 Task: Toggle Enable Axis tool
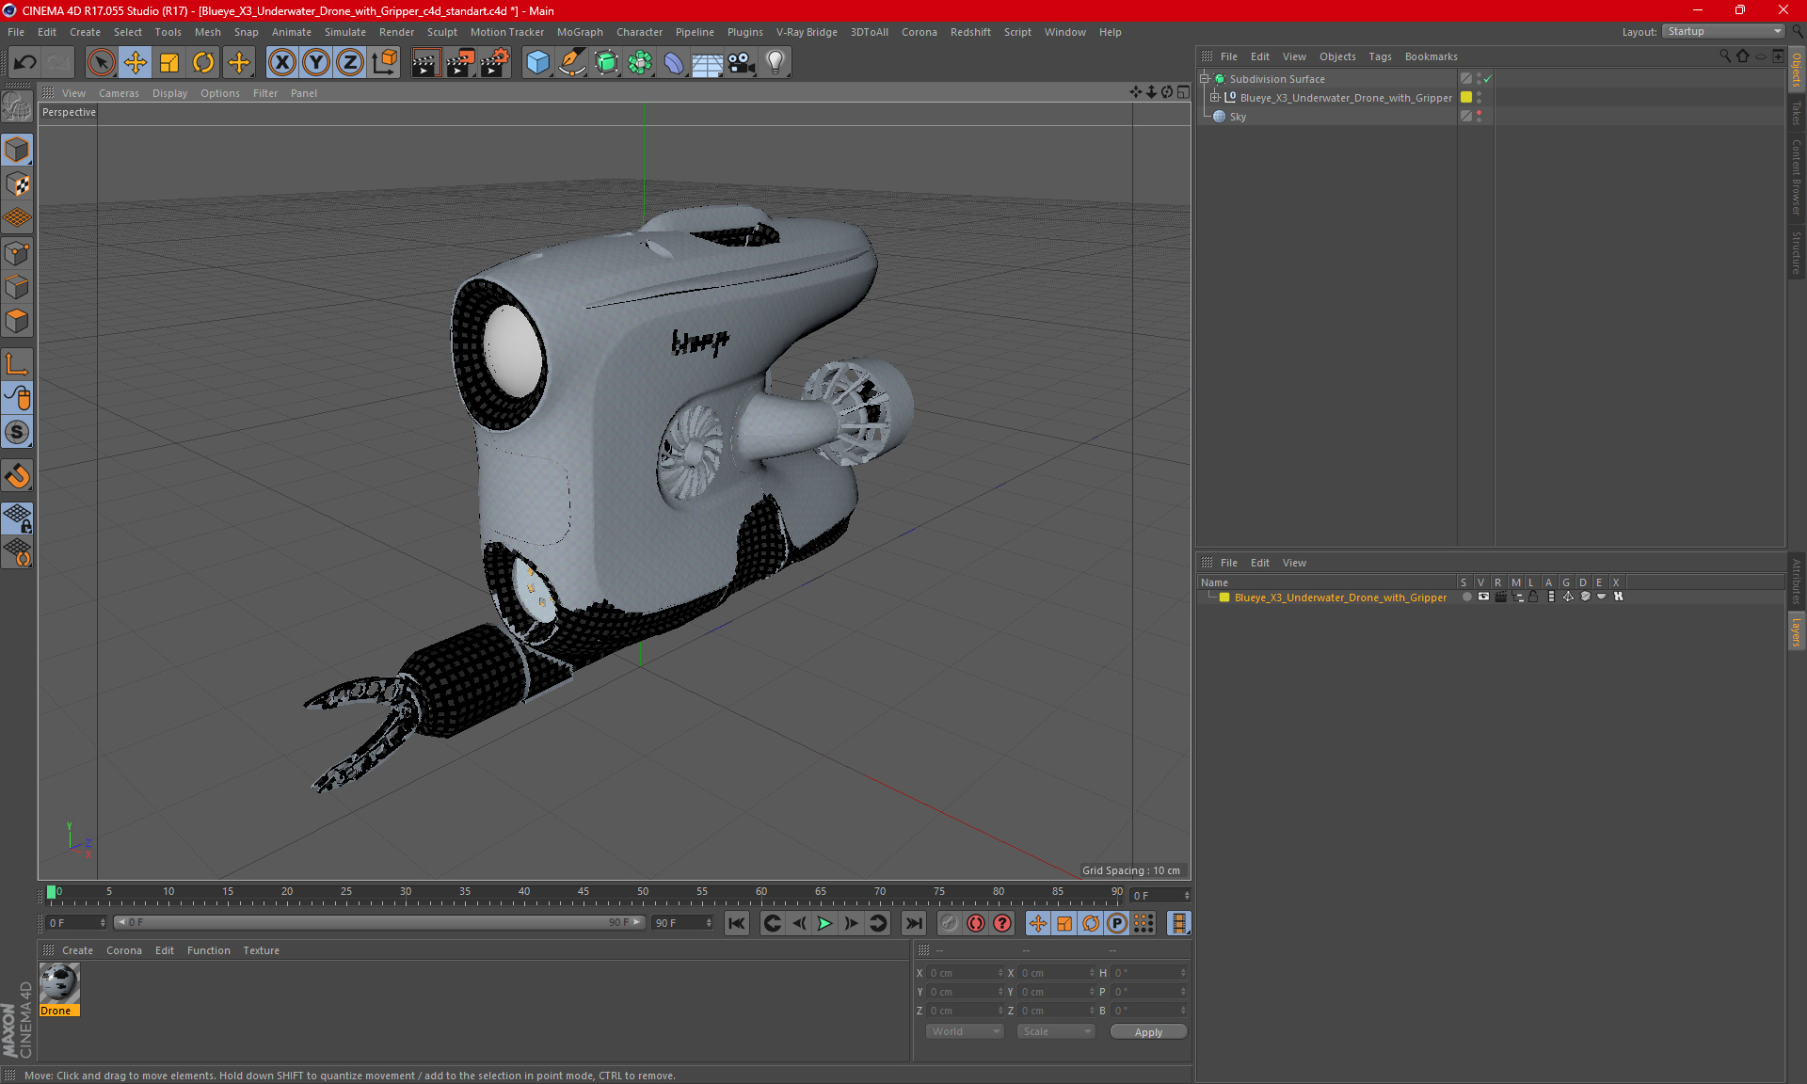pyautogui.click(x=17, y=364)
